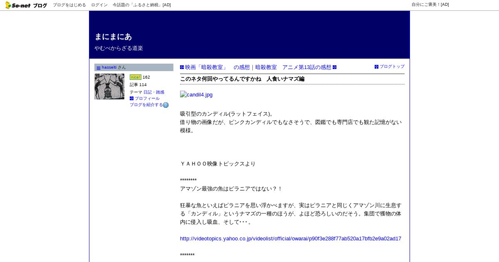This screenshot has width=499, height=262.
Task: Click the So-net blog logo
Action: [26, 5]
